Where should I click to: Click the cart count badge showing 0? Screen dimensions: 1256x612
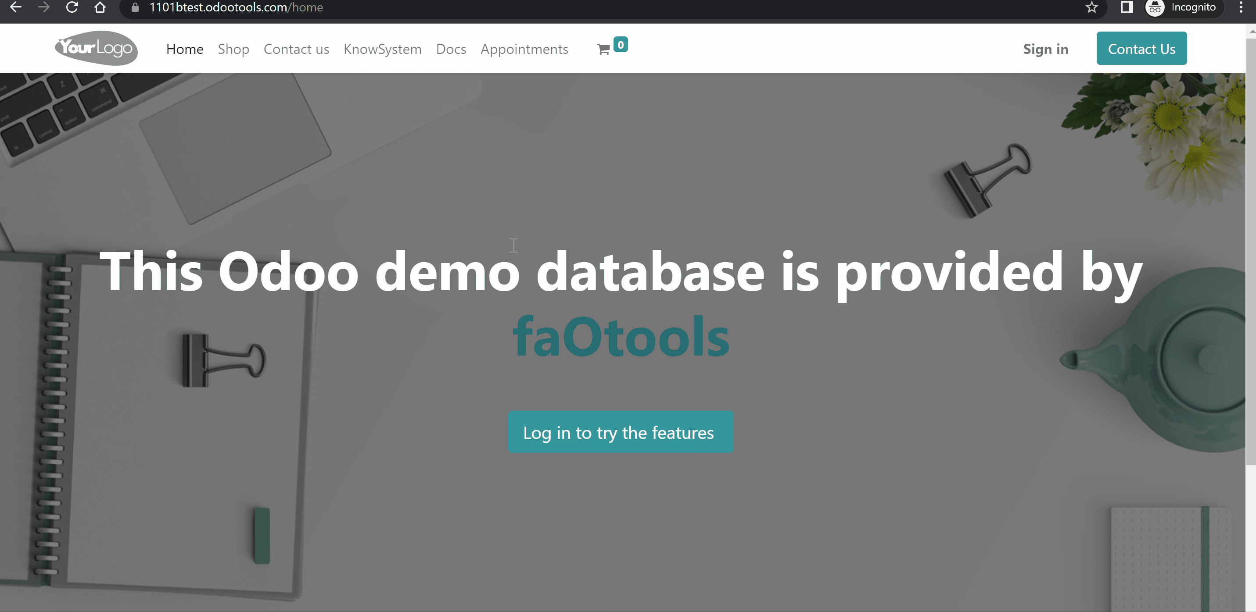620,45
